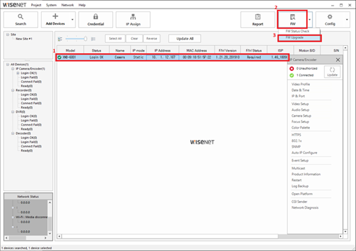Select the XNB-6001 camera device row

[165, 57]
